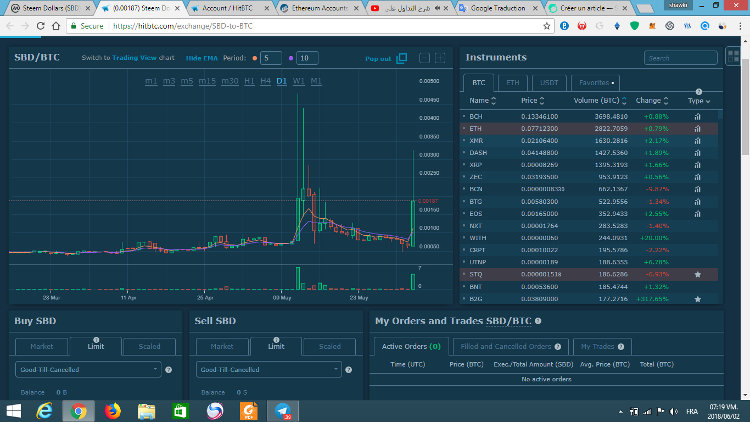Select the m5 chart timeframe
750x422 pixels.
tap(187, 81)
